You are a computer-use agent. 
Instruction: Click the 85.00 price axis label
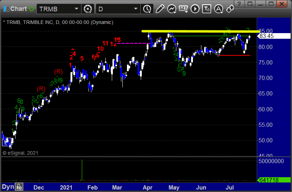click(265, 31)
